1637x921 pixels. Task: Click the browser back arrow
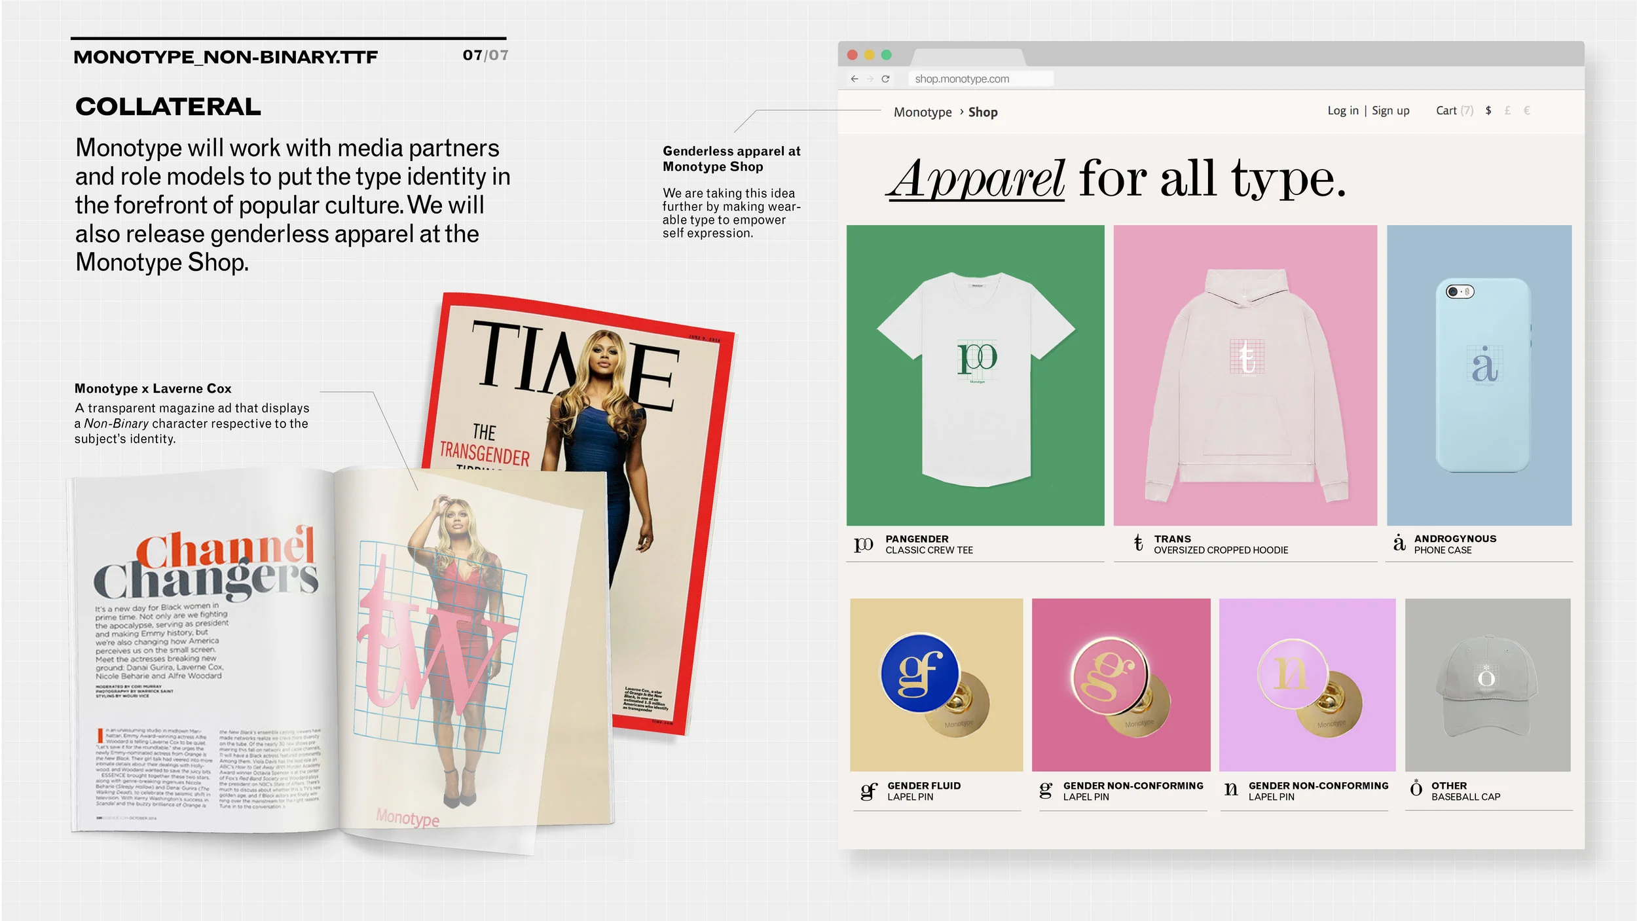tap(854, 79)
